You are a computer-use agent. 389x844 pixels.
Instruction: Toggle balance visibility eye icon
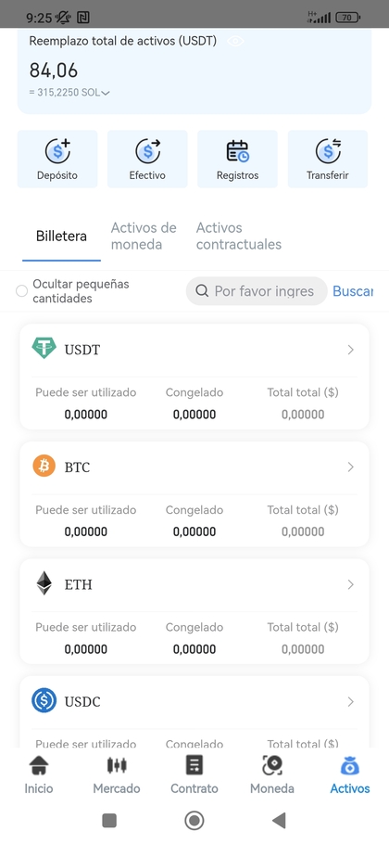coord(235,42)
